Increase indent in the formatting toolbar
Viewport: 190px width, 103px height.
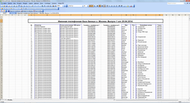coord(122,6)
